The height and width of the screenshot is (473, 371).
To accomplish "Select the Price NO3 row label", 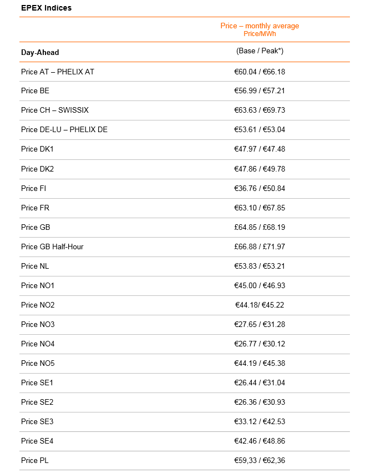I will coord(38,324).
